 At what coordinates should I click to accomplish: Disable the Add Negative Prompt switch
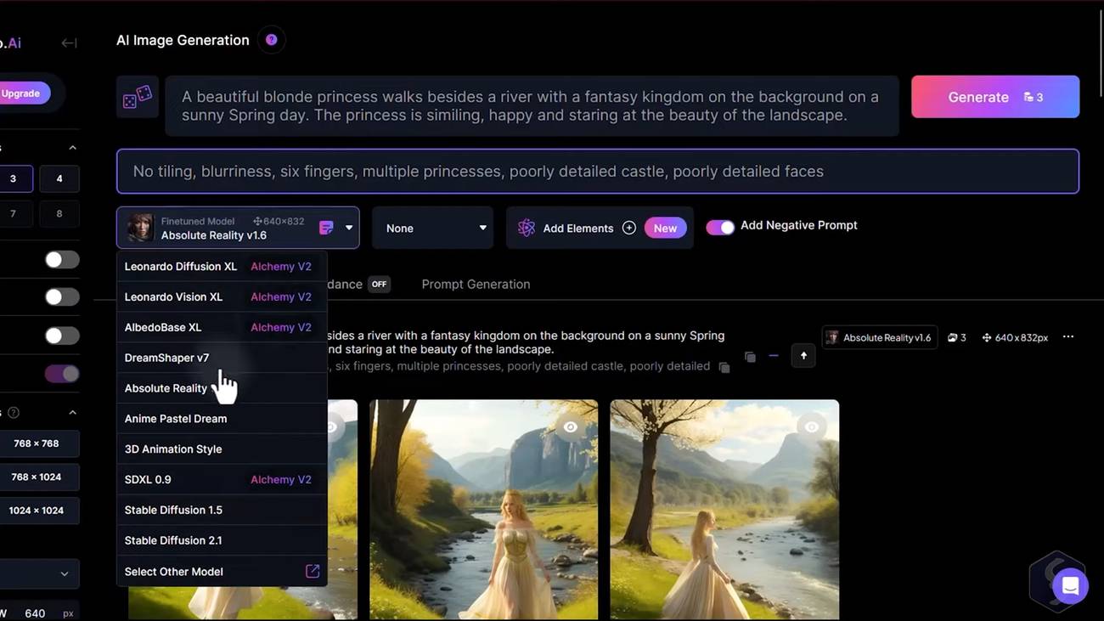[720, 227]
